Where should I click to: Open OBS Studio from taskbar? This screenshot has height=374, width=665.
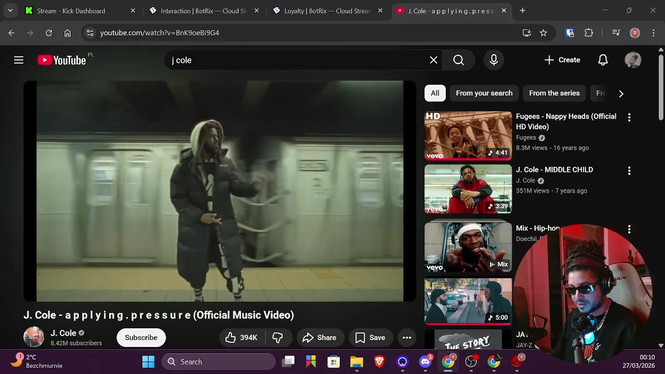click(471, 362)
